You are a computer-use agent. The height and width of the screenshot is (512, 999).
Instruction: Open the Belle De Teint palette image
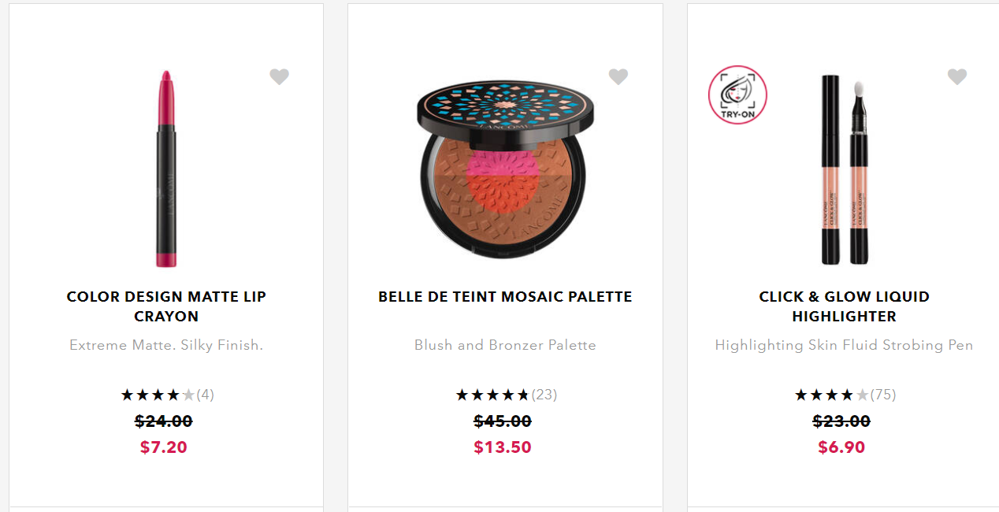point(505,169)
